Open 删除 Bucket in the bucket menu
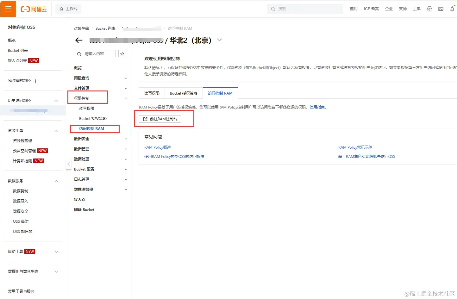 point(84,210)
